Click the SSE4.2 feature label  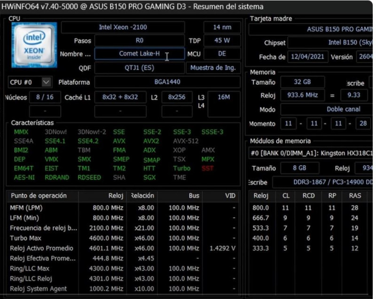click(x=88, y=141)
